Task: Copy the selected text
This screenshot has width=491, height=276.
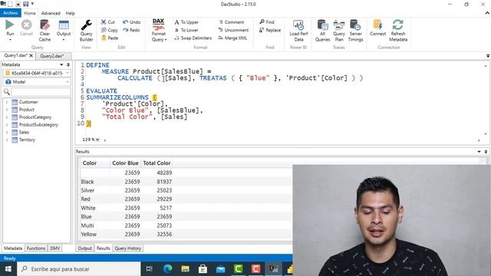Action: (109, 30)
